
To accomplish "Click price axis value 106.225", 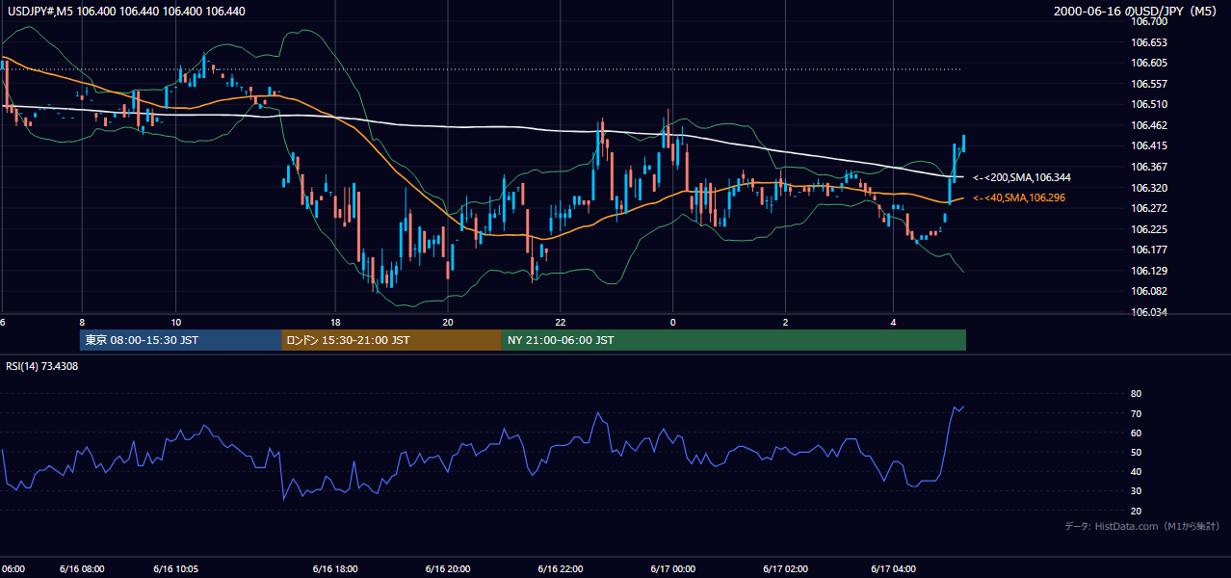I will [x=1148, y=229].
